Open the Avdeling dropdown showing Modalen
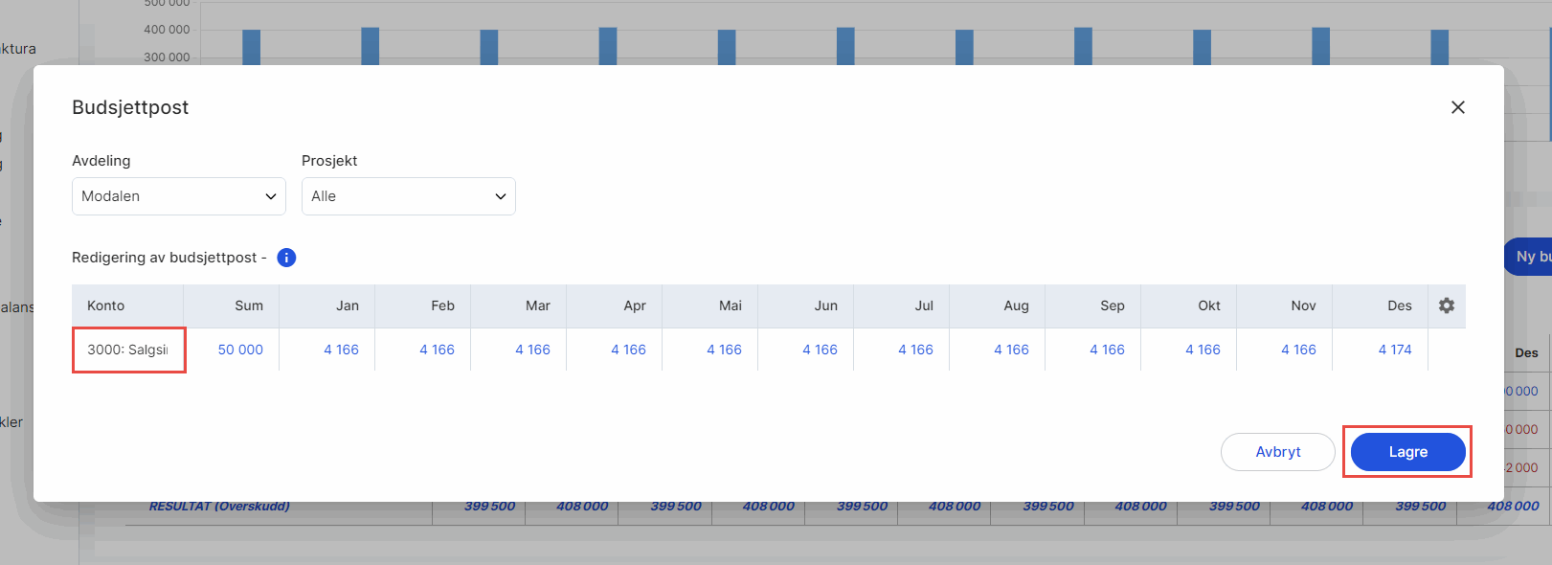The image size is (1552, 565). [x=179, y=196]
